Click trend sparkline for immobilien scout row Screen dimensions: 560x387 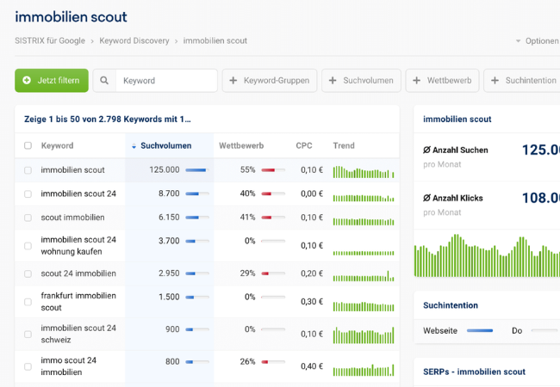click(x=363, y=171)
